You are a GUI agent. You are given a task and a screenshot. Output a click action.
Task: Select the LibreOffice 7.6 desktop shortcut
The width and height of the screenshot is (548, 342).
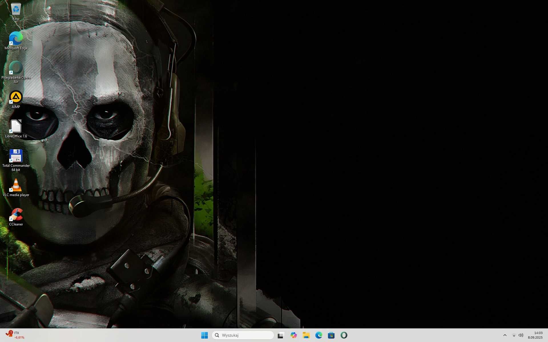pyautogui.click(x=16, y=129)
